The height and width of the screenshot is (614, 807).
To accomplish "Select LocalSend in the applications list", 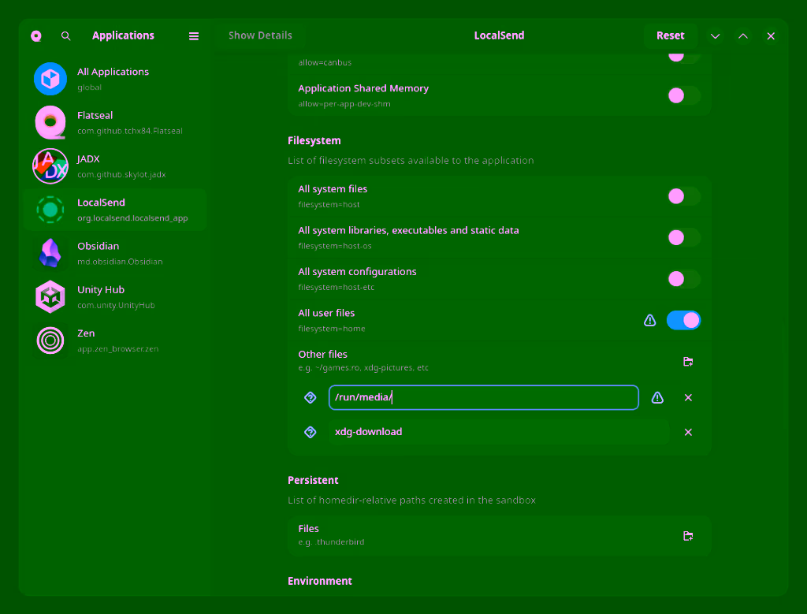I will coord(115,210).
